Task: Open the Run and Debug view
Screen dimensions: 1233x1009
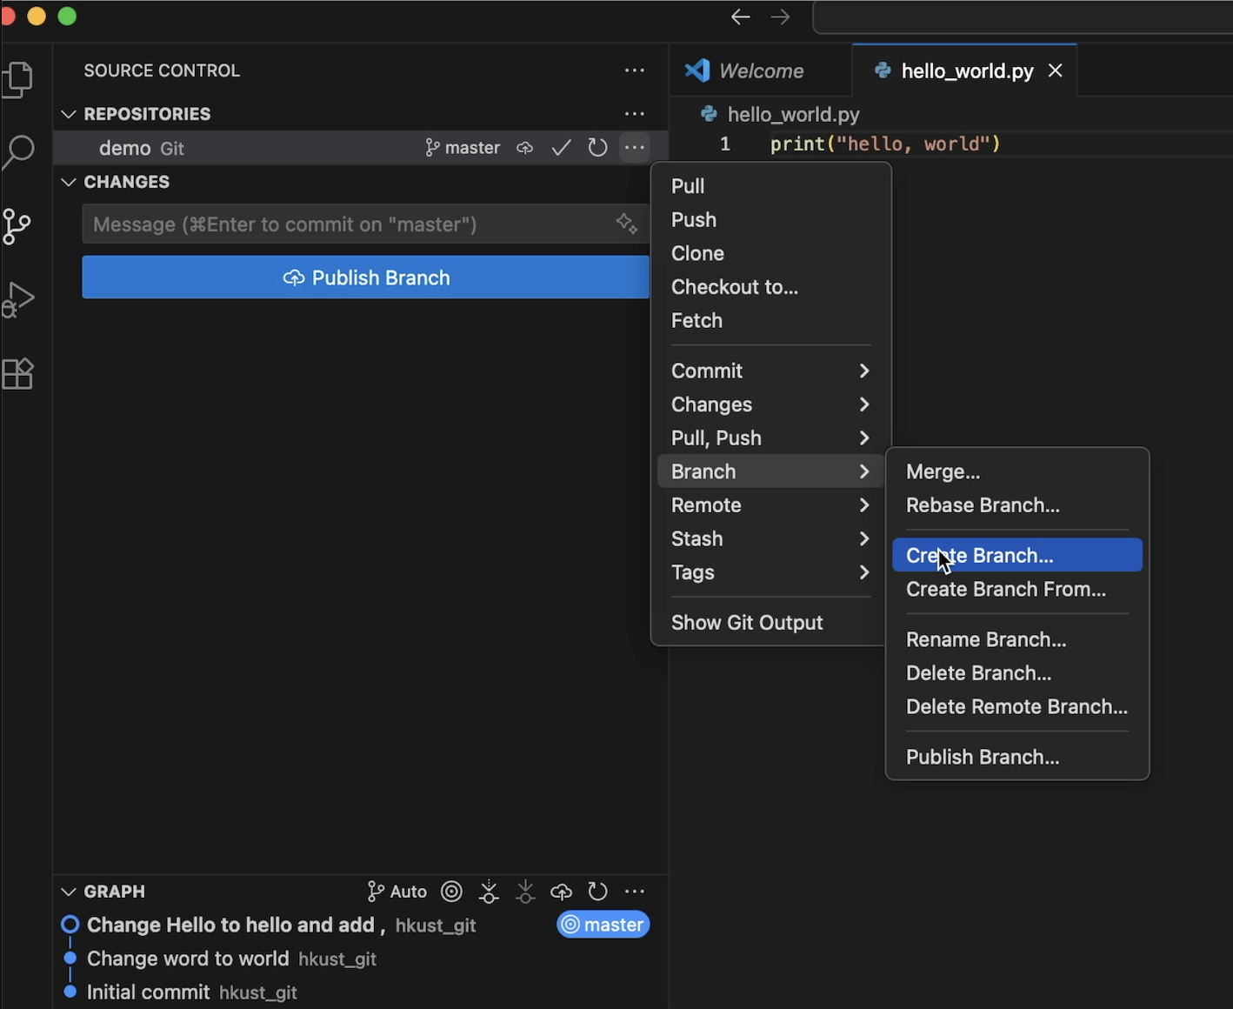Action: point(18,299)
